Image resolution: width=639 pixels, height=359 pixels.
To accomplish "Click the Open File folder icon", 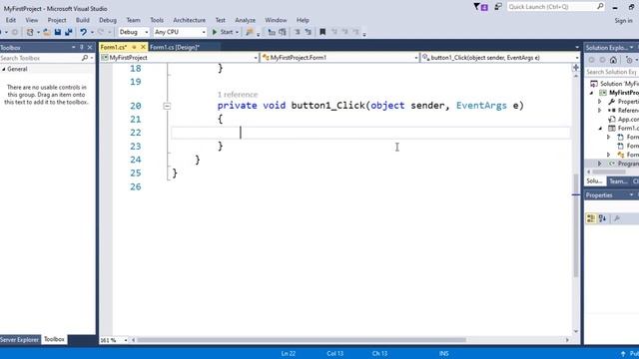I will pyautogui.click(x=47, y=32).
